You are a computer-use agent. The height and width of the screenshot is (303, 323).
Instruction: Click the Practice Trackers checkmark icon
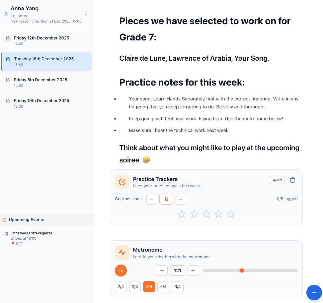(x=122, y=182)
